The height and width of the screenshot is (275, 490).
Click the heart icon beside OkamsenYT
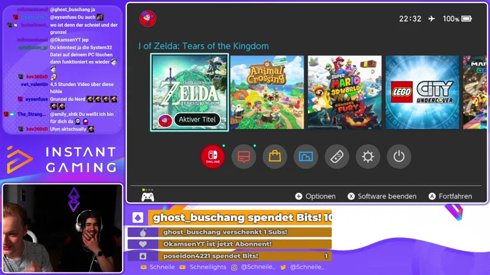coord(143,244)
